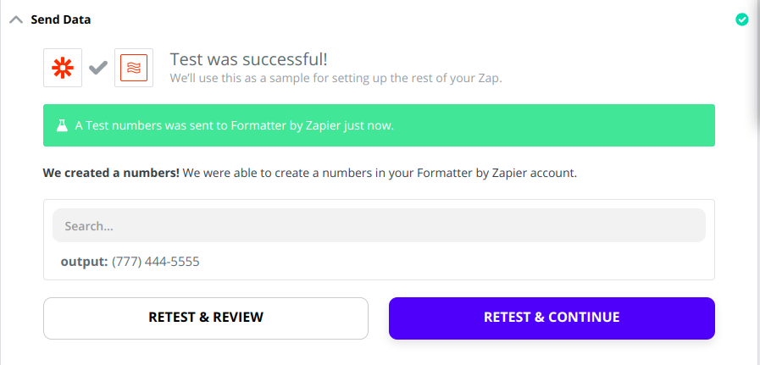This screenshot has height=365, width=760.
Task: Focus the Search output field
Action: click(379, 225)
